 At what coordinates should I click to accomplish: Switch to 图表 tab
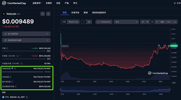pos(65,13)
